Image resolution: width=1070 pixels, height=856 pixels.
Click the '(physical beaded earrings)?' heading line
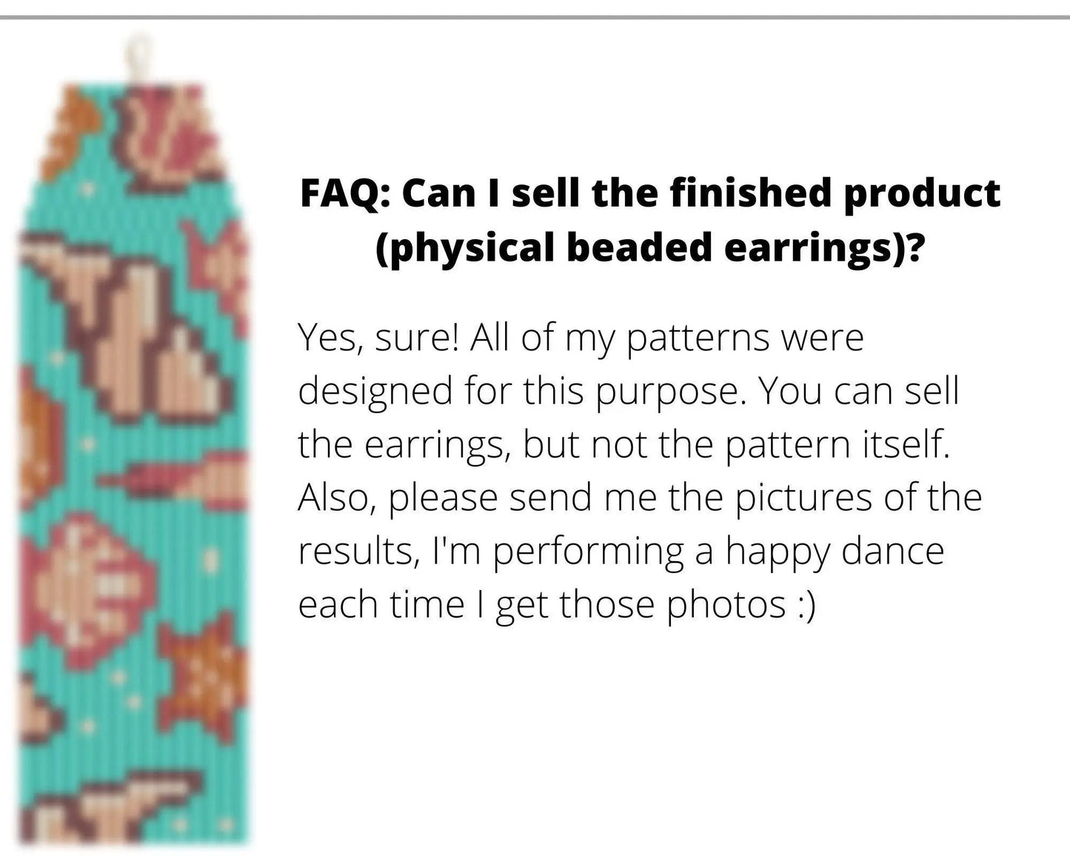click(x=650, y=247)
